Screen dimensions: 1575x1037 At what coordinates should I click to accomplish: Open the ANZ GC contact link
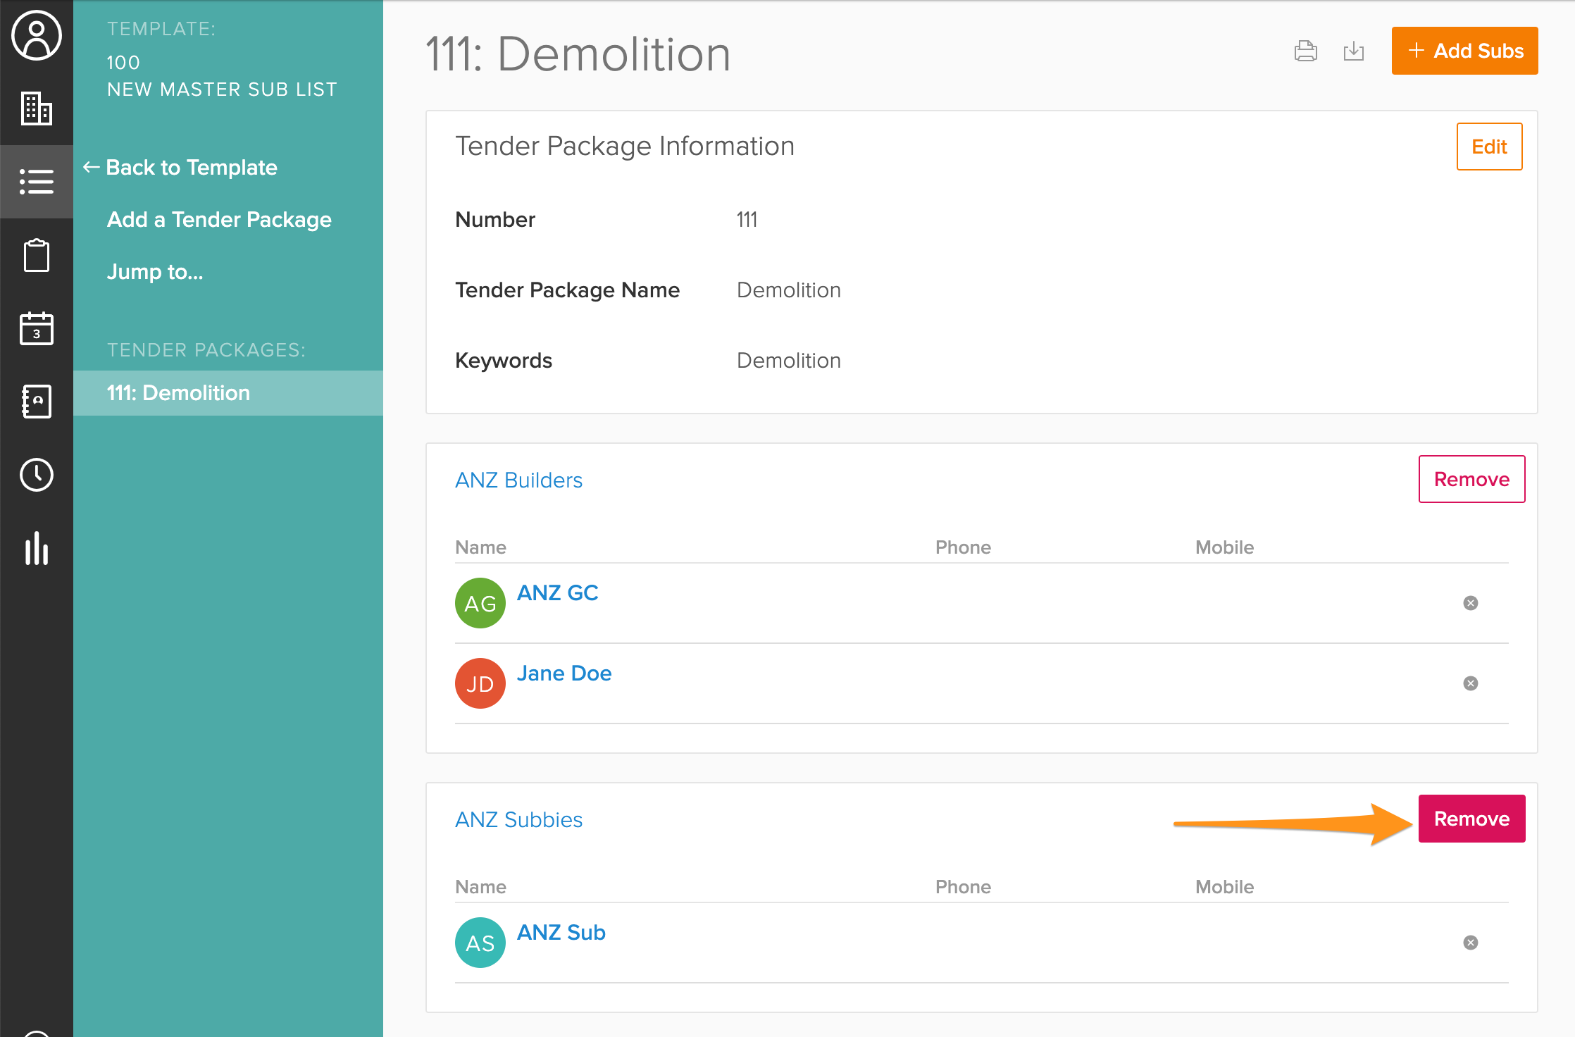557,592
